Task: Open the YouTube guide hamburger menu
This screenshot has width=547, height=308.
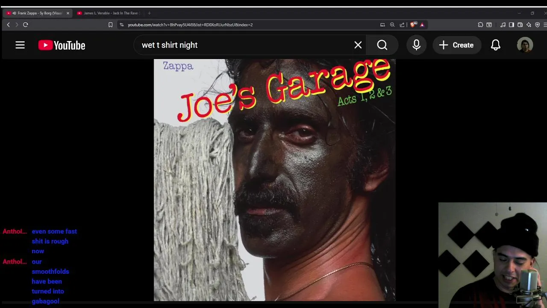Action: click(x=20, y=45)
